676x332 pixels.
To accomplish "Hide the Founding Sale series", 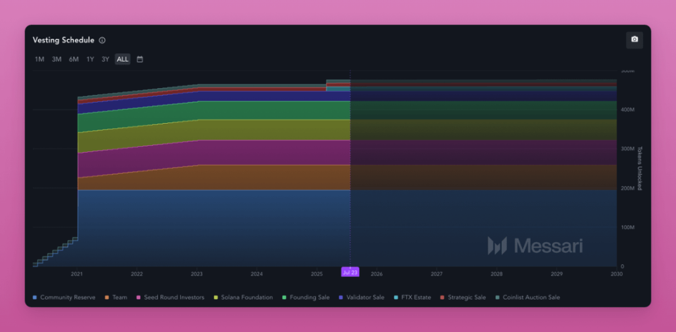I will tap(305, 298).
